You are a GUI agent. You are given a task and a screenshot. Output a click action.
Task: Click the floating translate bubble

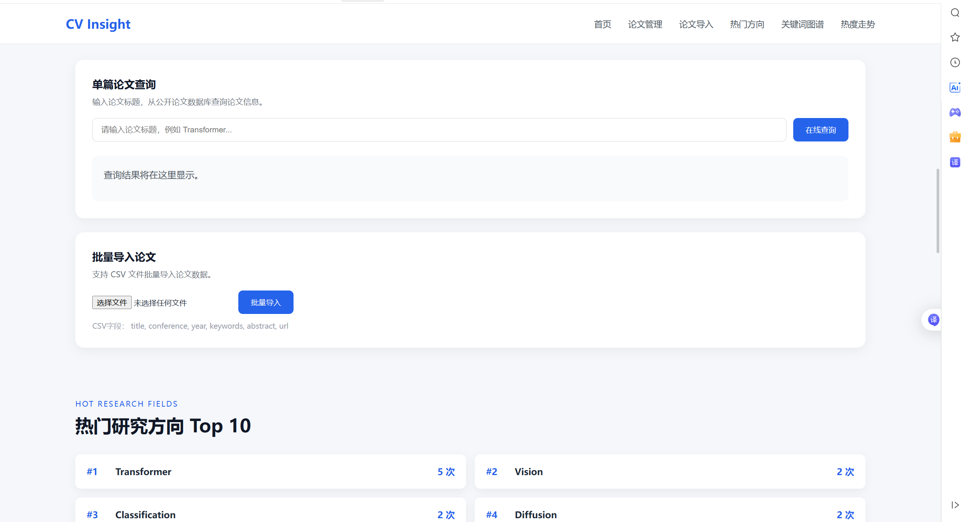[x=933, y=320]
